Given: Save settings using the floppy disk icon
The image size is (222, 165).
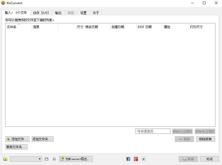Looking at the screenshot, I should (x=46, y=159).
